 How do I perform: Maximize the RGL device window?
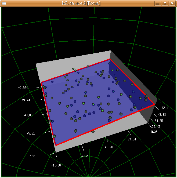click(165, 3)
